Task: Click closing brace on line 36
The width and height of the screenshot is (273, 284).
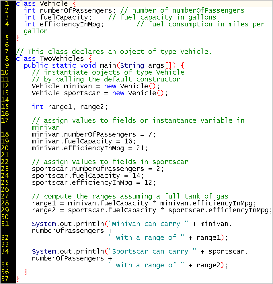Action: coord(26,272)
